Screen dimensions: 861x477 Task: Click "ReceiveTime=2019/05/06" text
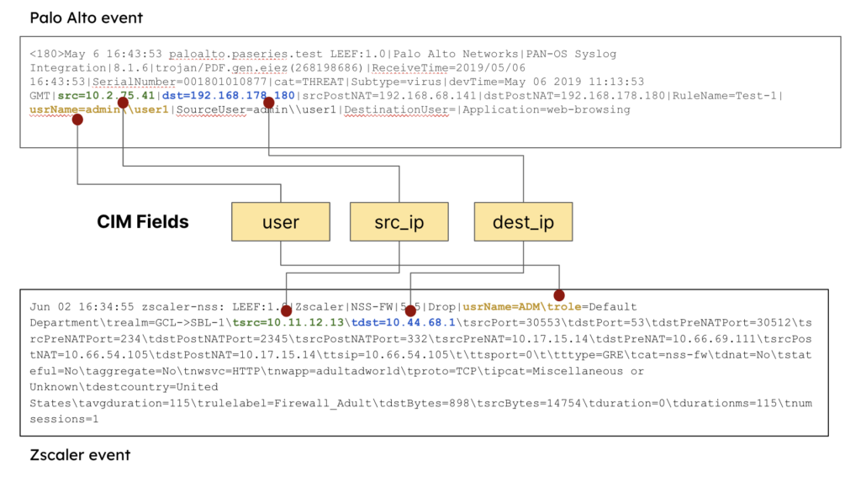pyautogui.click(x=449, y=68)
